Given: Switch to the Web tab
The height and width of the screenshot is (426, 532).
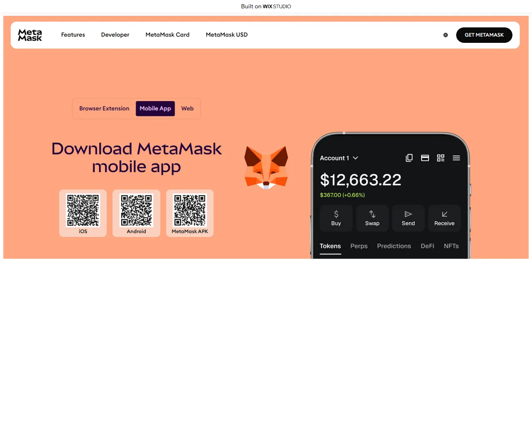Looking at the screenshot, I should point(187,109).
